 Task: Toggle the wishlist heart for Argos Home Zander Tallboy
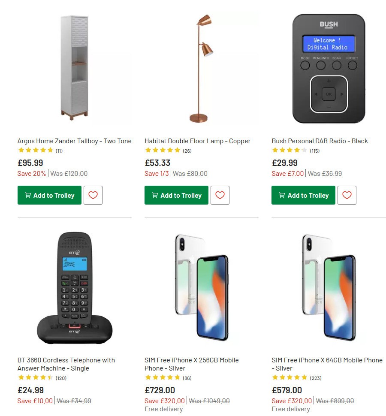(x=93, y=195)
